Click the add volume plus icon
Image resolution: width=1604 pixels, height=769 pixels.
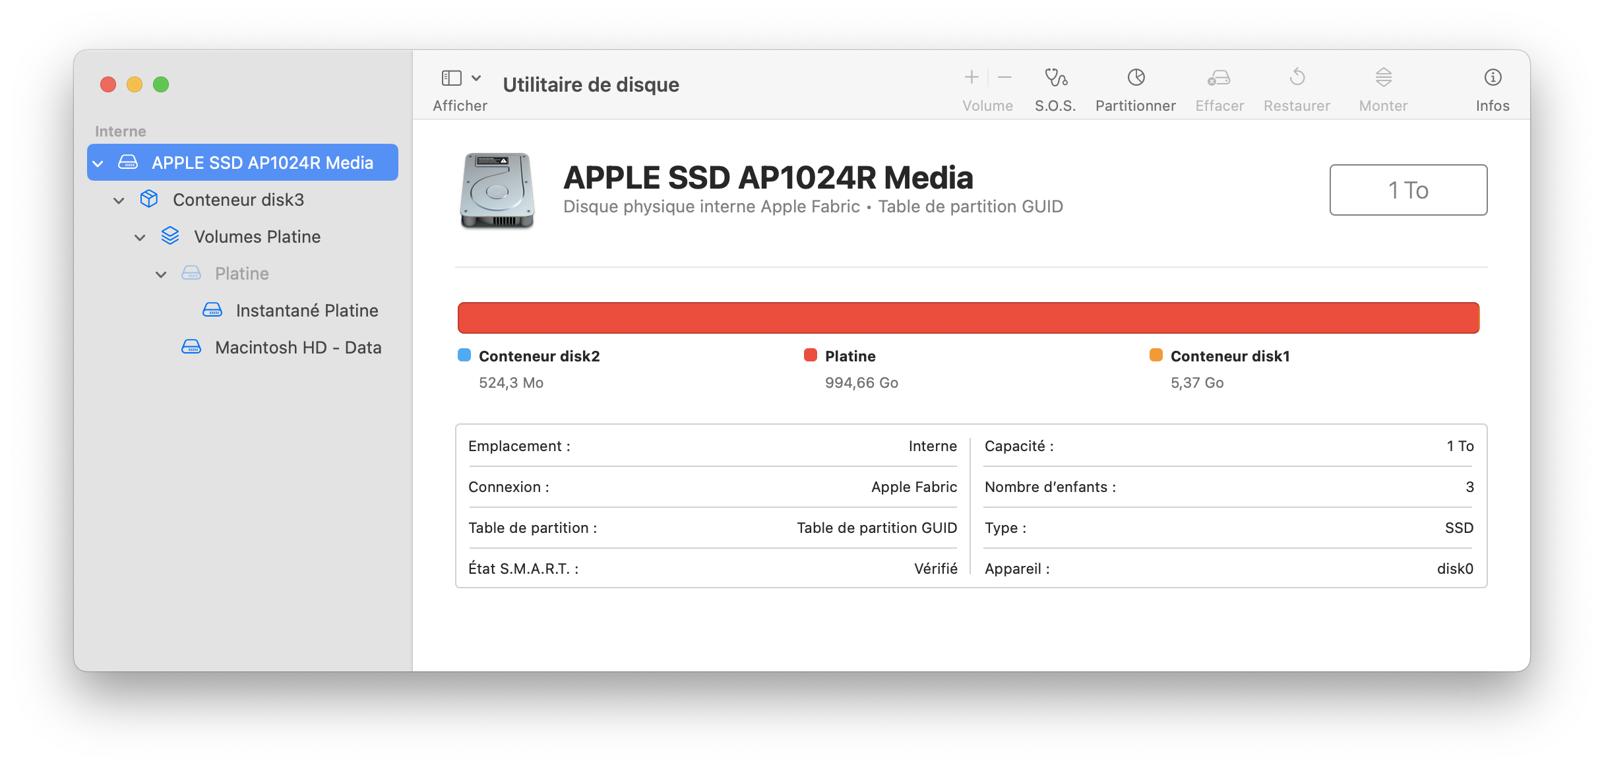pyautogui.click(x=971, y=78)
